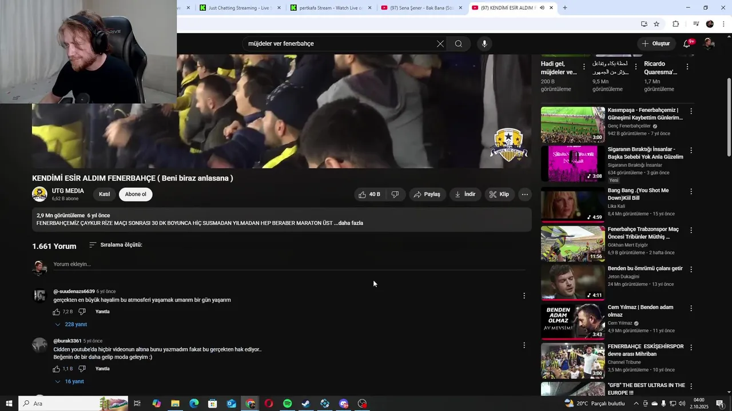Open options menu for @-suudenazs6639's comment
The width and height of the screenshot is (732, 411).
coord(524,296)
